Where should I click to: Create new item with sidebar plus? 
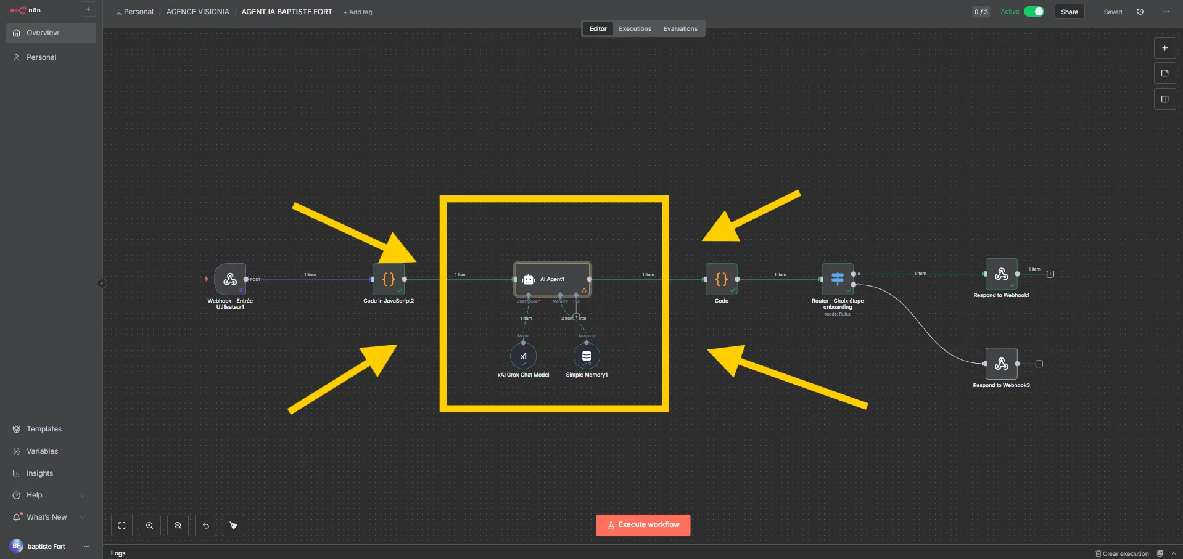[88, 9]
